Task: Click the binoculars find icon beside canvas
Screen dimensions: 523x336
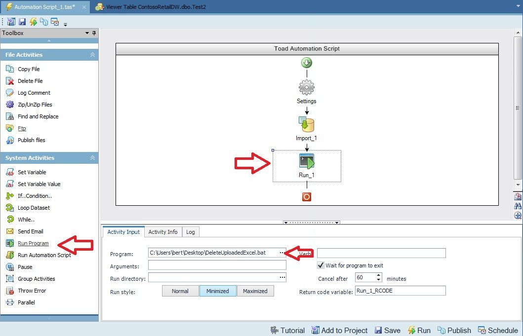Action: click(x=518, y=206)
